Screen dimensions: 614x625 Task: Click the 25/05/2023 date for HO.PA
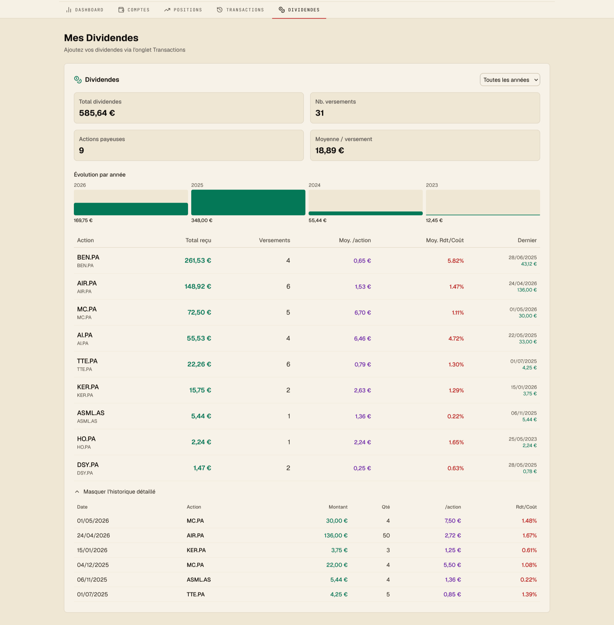click(x=523, y=439)
